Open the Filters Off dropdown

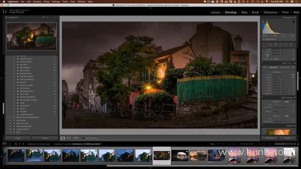(x=285, y=144)
